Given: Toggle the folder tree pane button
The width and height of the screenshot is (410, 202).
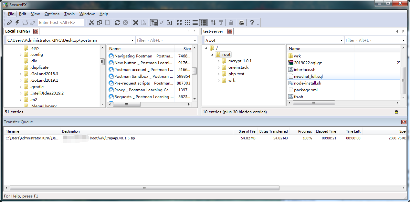Looking at the screenshot, I should (154, 23).
